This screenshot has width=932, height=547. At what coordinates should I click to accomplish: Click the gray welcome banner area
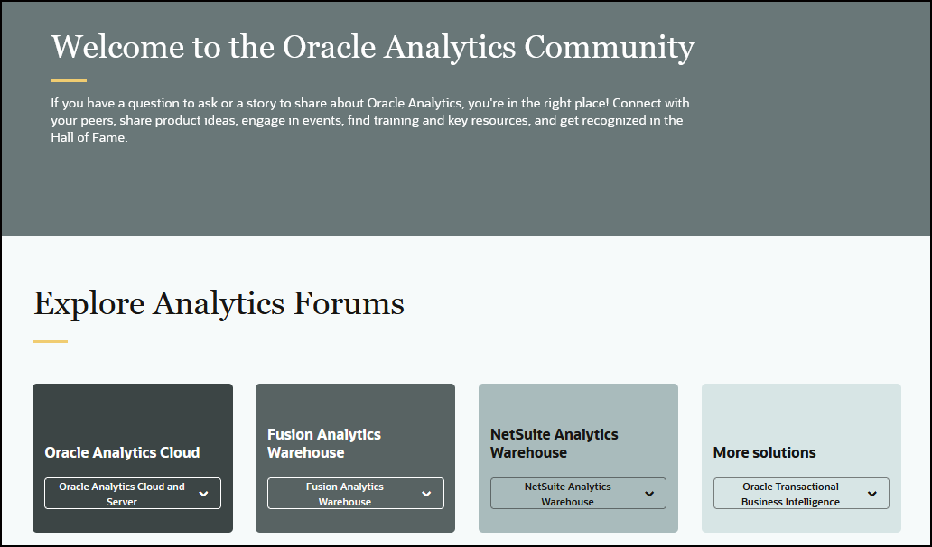tap(466, 190)
